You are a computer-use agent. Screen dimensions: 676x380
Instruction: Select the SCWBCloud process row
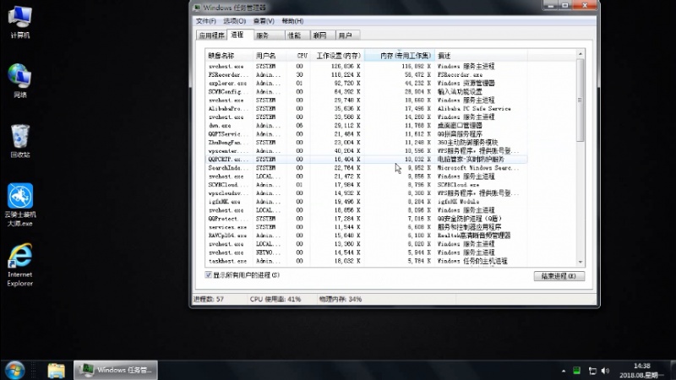pos(366,185)
